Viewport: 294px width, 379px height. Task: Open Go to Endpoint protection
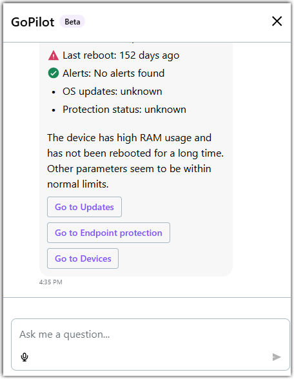pyautogui.click(x=108, y=233)
